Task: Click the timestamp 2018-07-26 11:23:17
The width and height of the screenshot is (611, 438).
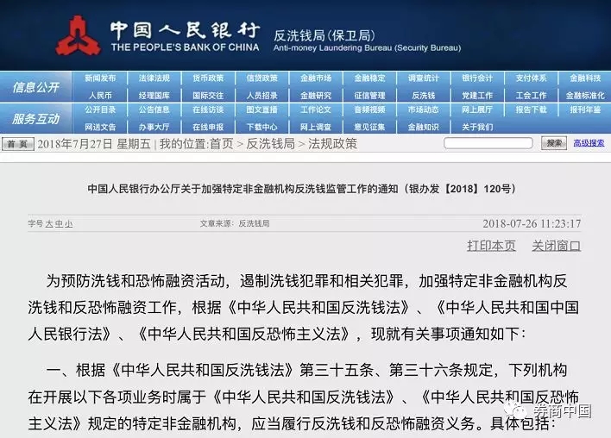Action: pyautogui.click(x=532, y=223)
